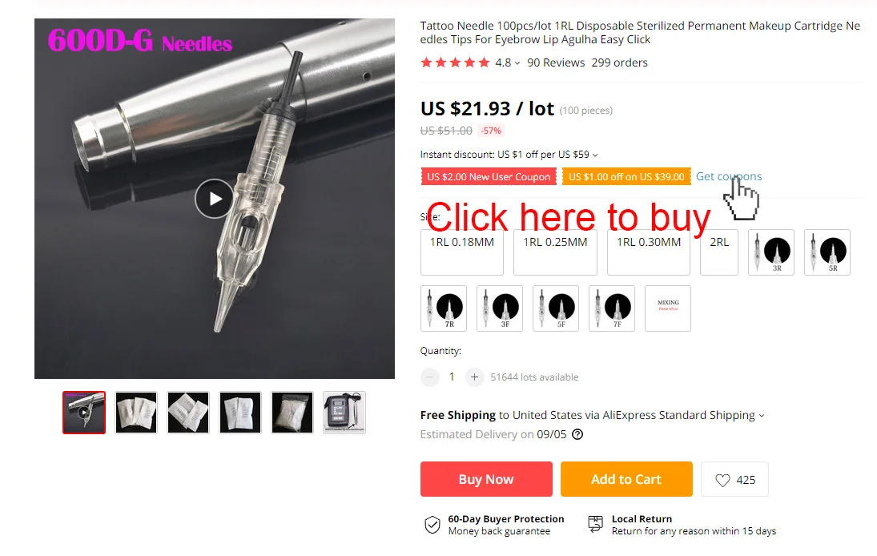
Task: Select the 5R needle option
Action: (x=827, y=252)
